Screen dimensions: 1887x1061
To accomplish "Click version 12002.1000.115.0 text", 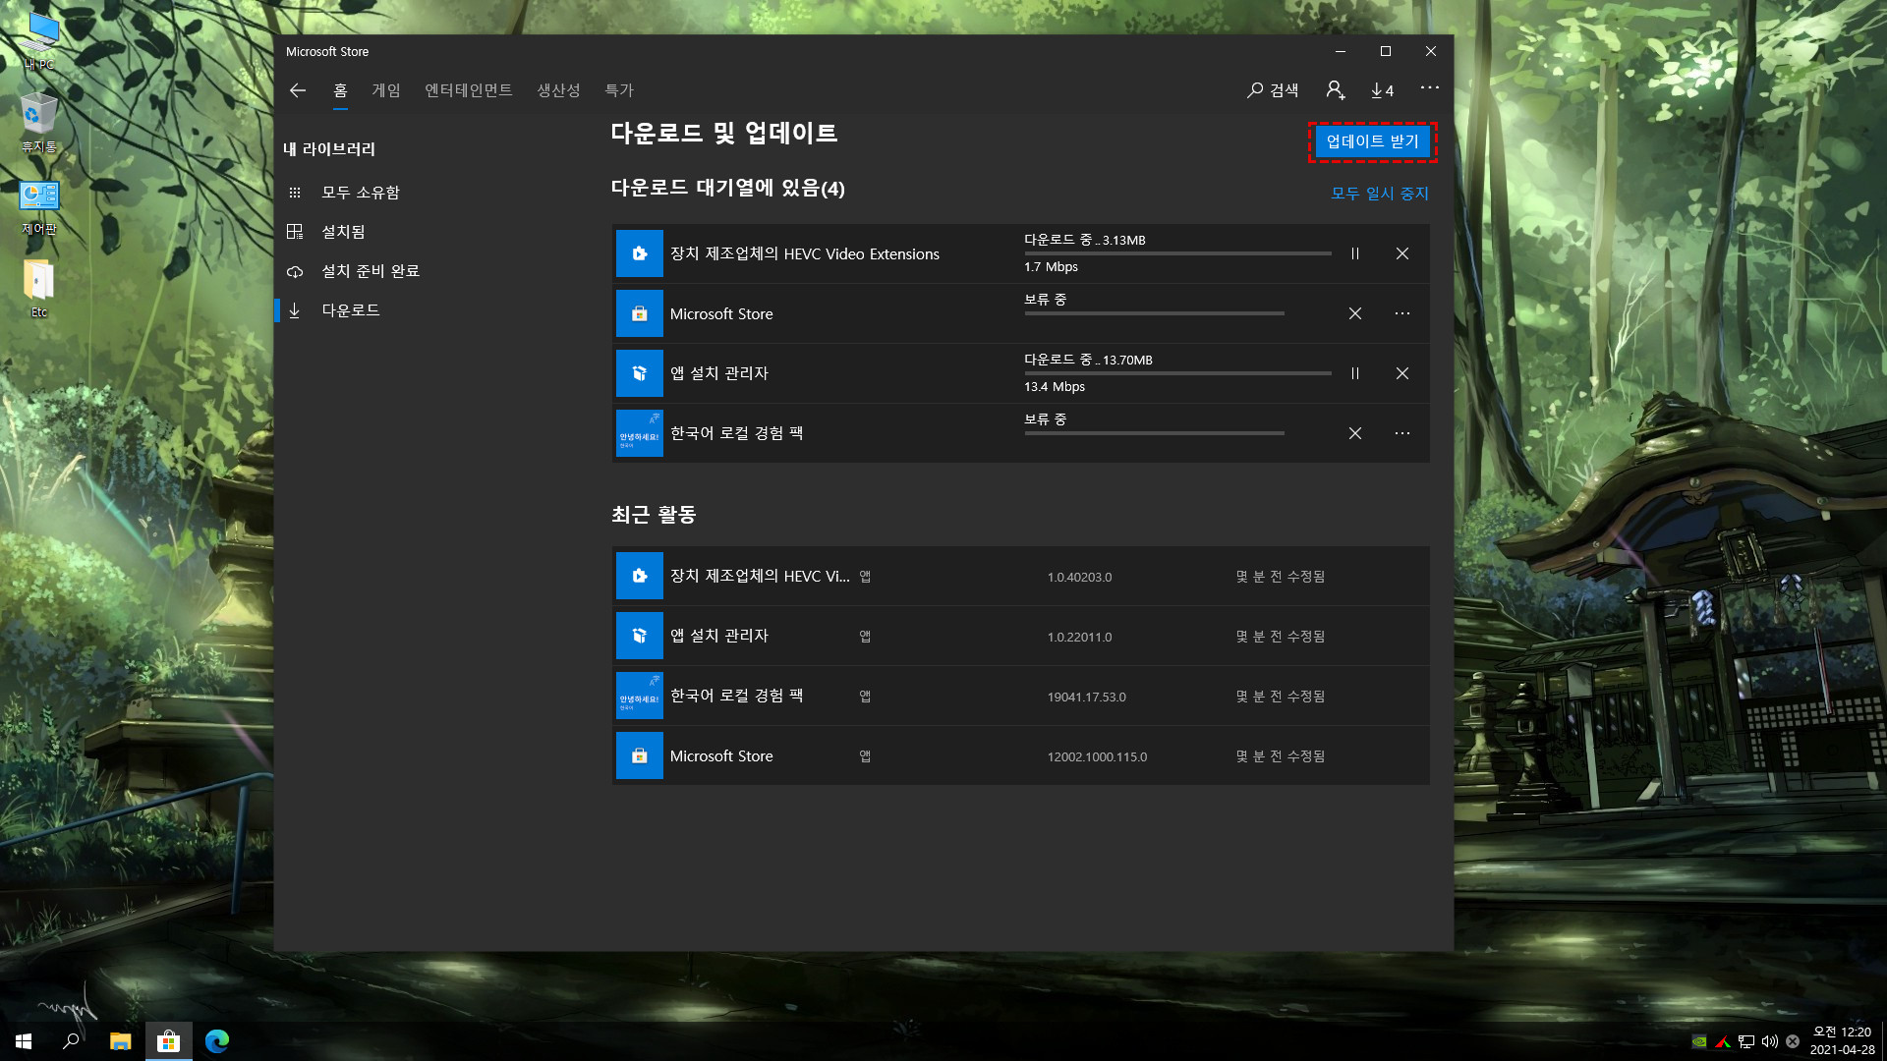I will point(1097,756).
